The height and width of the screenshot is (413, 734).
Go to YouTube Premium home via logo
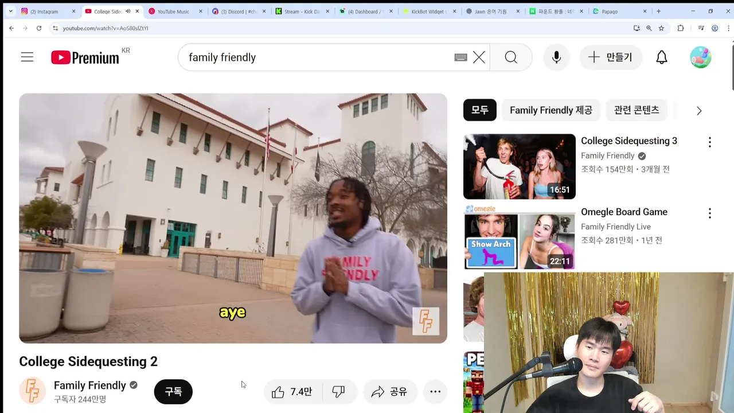click(x=85, y=57)
